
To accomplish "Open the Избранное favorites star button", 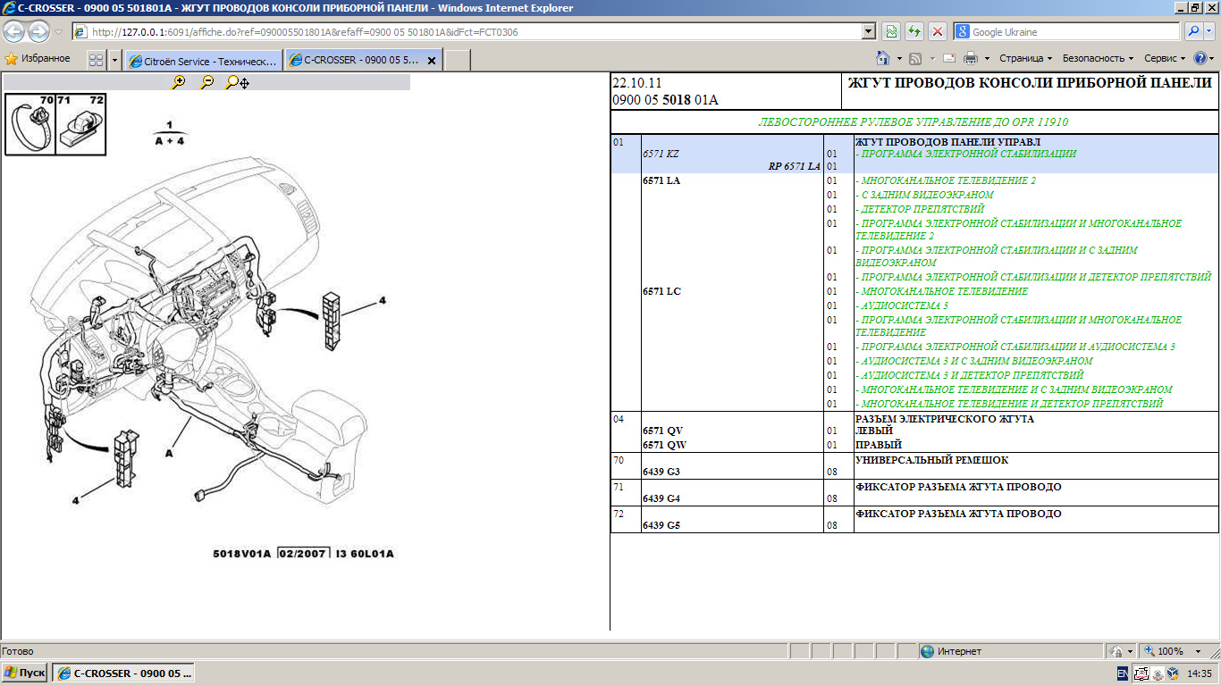I will [x=38, y=59].
